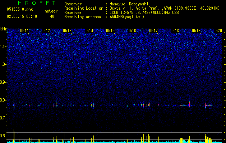
Task: Click the Observer label
Action: 73,4
